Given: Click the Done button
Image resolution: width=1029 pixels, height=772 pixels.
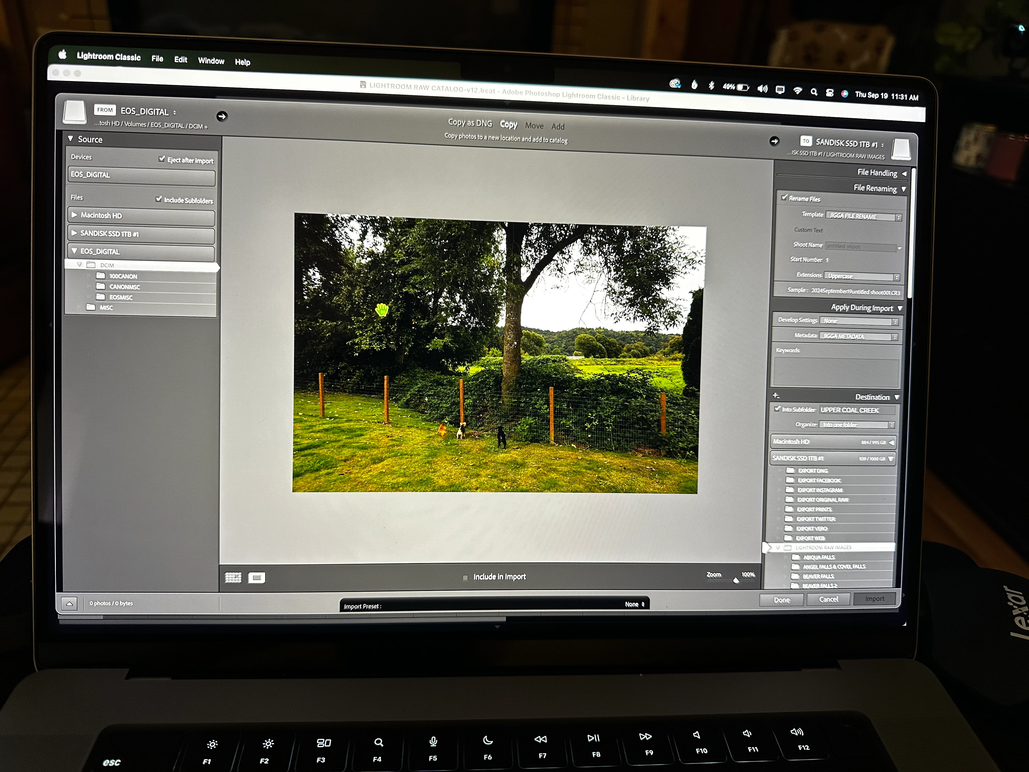Looking at the screenshot, I should coord(781,600).
